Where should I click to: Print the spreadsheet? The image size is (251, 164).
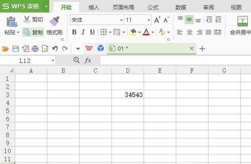pos(35,49)
